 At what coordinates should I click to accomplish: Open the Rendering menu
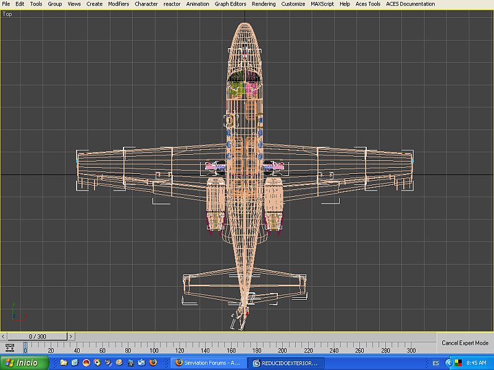[264, 4]
